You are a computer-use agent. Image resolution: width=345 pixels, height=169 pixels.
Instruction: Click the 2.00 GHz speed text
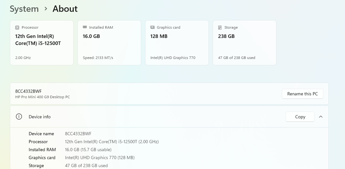click(x=23, y=58)
